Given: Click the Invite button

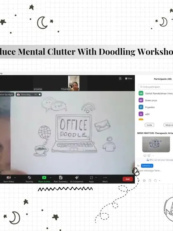Looking at the screenshot, I should tap(149, 125).
